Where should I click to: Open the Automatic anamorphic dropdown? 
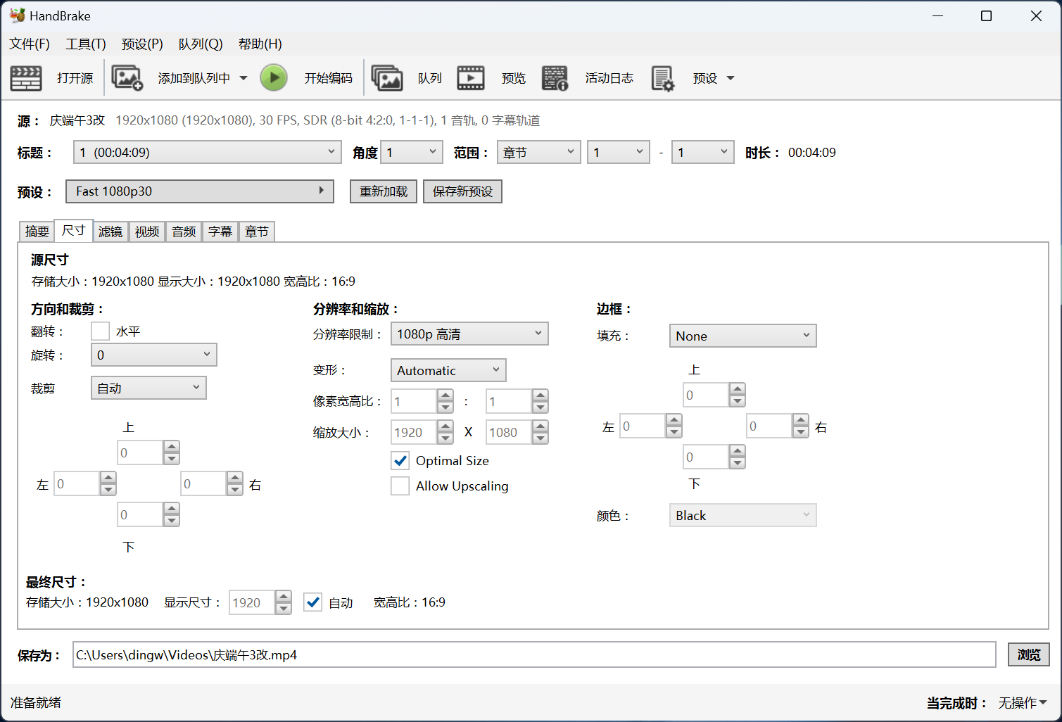point(448,371)
